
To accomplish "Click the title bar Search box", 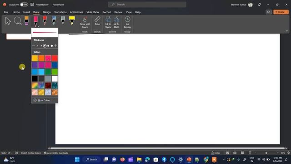I will (147, 5).
